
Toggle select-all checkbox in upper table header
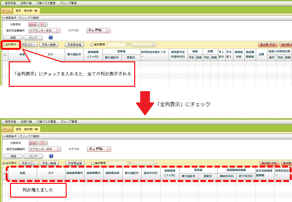[5, 54]
